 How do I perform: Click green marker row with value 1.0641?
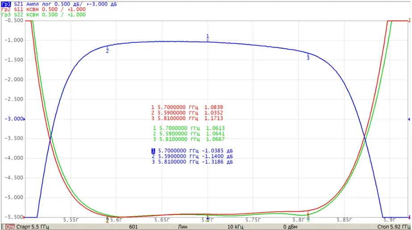point(189,134)
